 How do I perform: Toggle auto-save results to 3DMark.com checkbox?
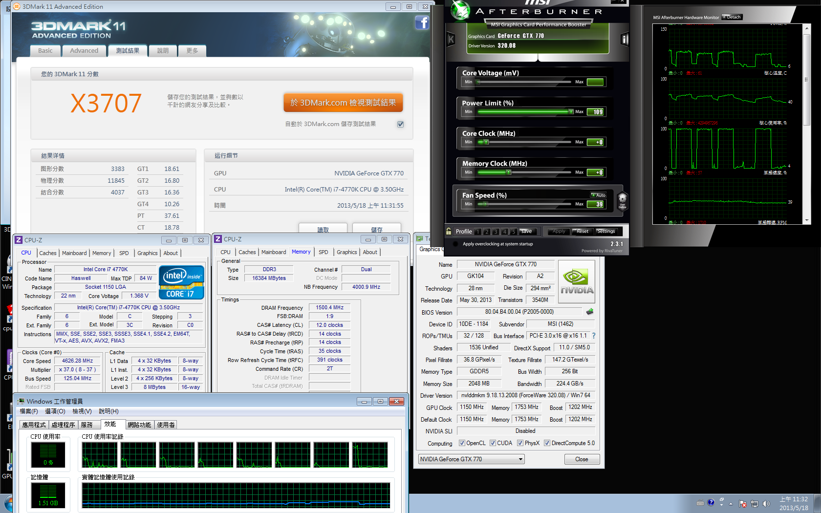pos(401,124)
